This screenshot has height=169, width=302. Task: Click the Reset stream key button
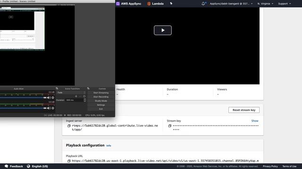244,110
